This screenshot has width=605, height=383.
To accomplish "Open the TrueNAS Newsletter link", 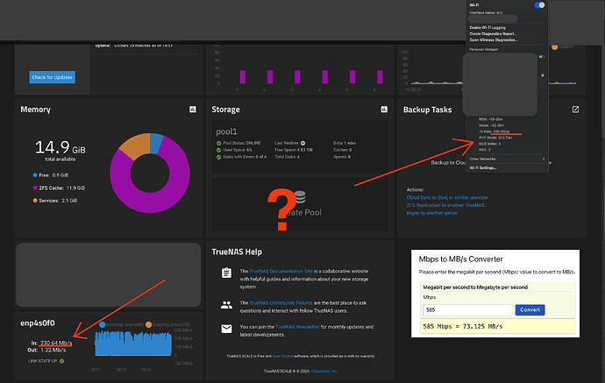I will pyautogui.click(x=297, y=327).
